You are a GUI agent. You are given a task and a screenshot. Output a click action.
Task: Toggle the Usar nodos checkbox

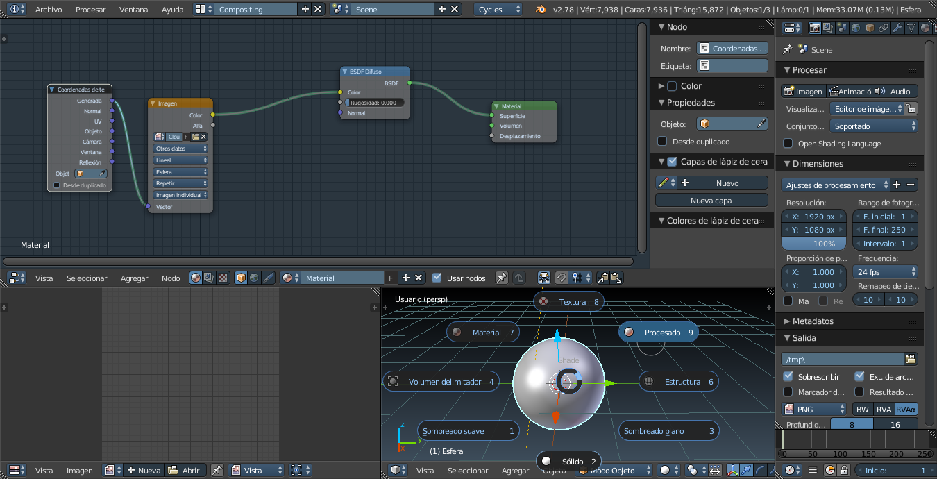click(437, 278)
